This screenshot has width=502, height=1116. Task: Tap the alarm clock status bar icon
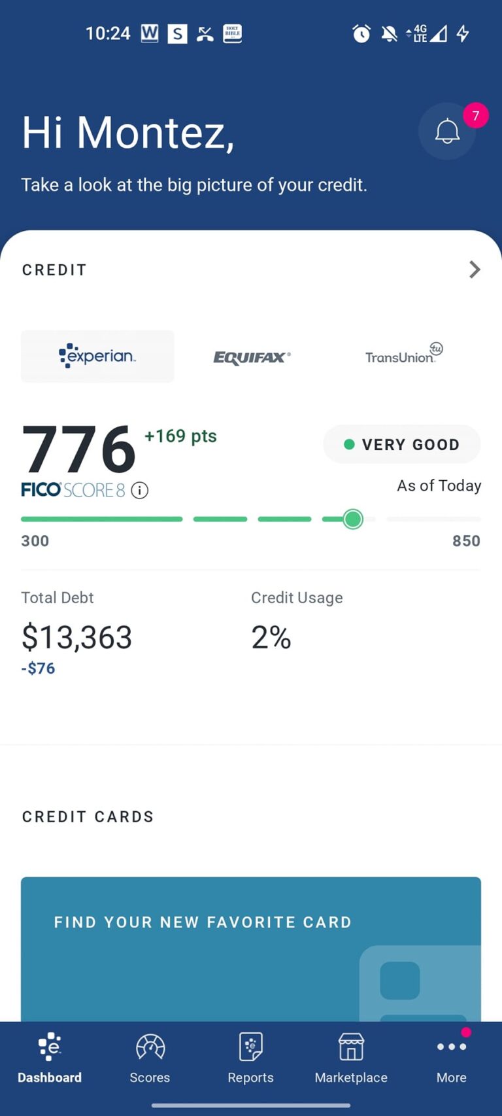pyautogui.click(x=361, y=33)
